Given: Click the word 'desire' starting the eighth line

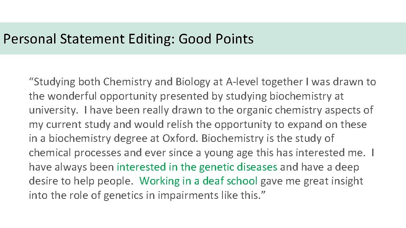Looking at the screenshot, I should [x=43, y=181].
